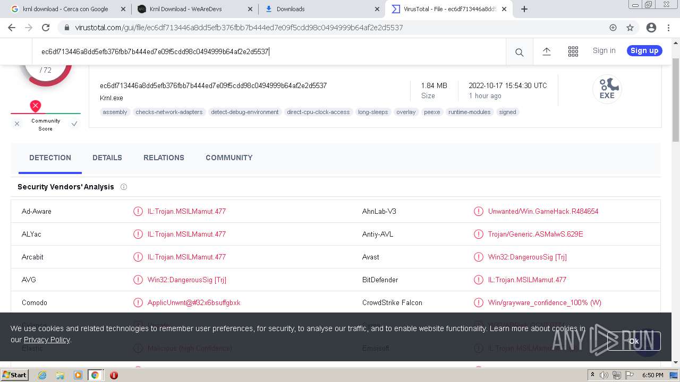Click the hash search input field
Screen dimensions: 680x382
click(x=269, y=51)
